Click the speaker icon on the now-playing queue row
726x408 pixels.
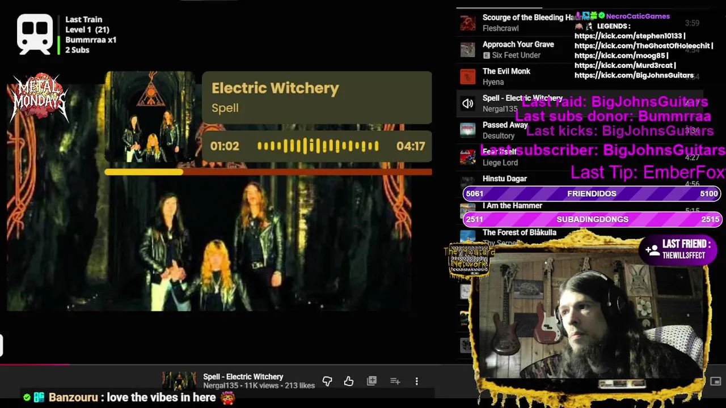tap(467, 103)
